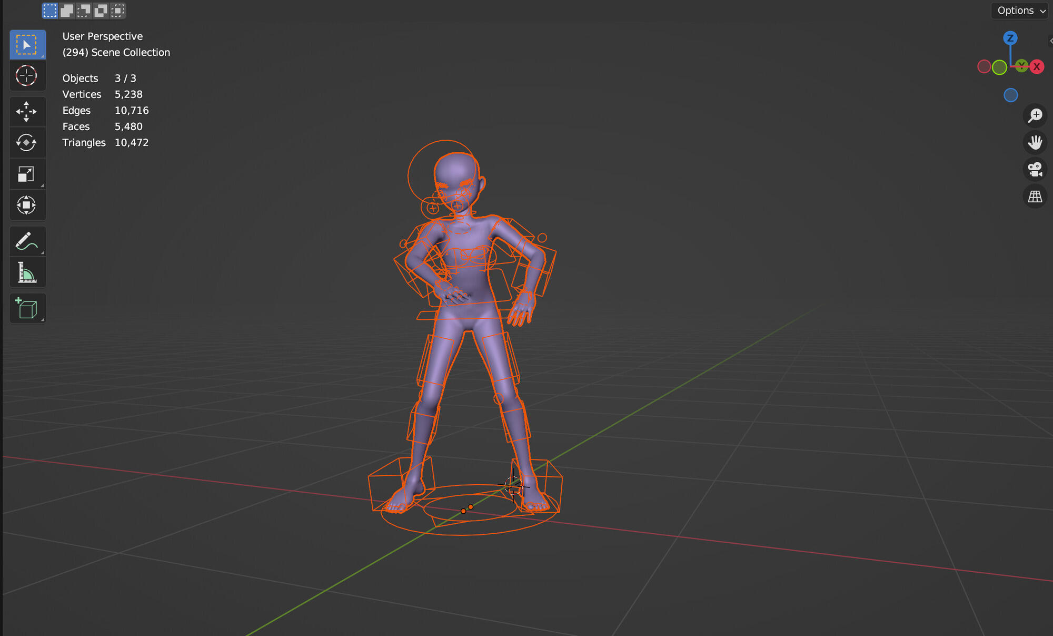Activate the 3D Cursor tool
The height and width of the screenshot is (636, 1053).
coord(27,76)
